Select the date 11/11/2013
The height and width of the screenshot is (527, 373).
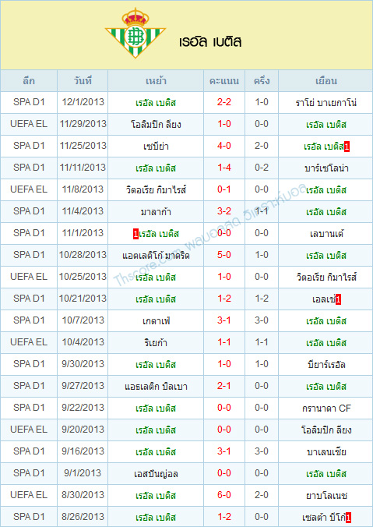click(83, 168)
